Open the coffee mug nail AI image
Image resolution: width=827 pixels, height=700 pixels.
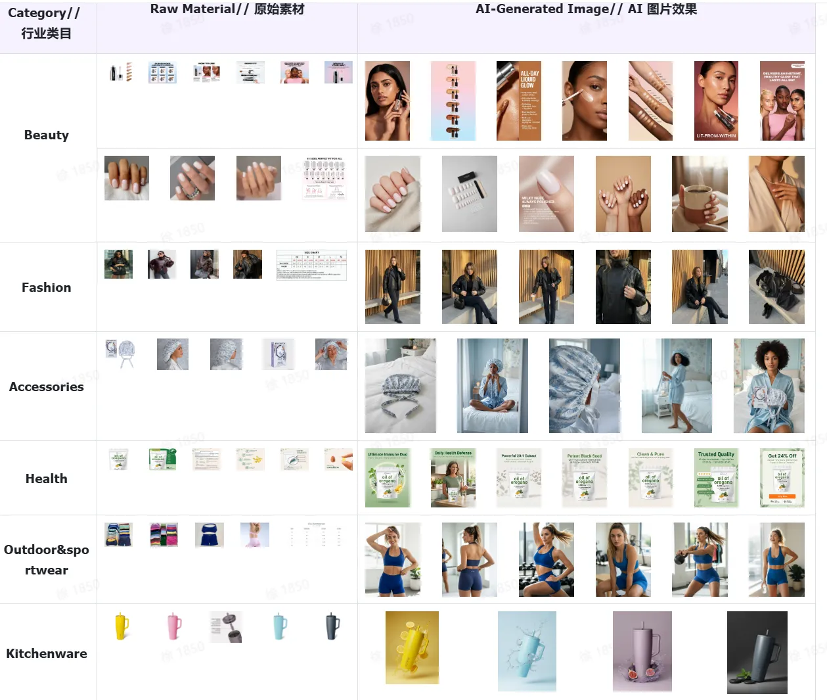pos(700,194)
